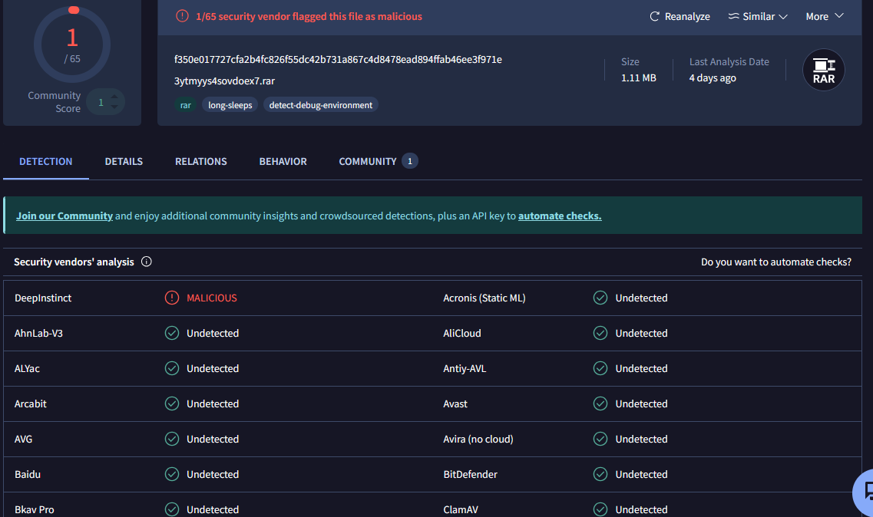Screen dimensions: 873x517
Task: Open the DETAILS tab
Action: (124, 161)
